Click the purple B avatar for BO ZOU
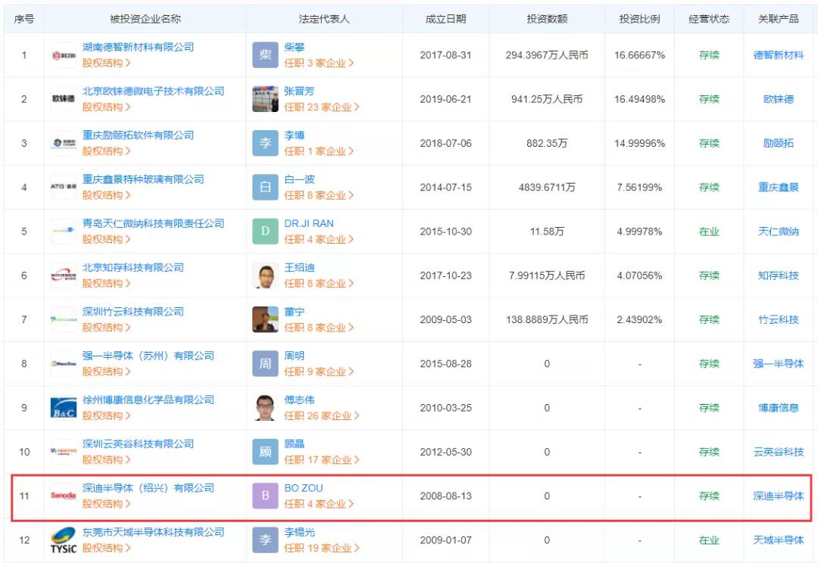Viewport: 818px width, 566px height. [x=265, y=496]
